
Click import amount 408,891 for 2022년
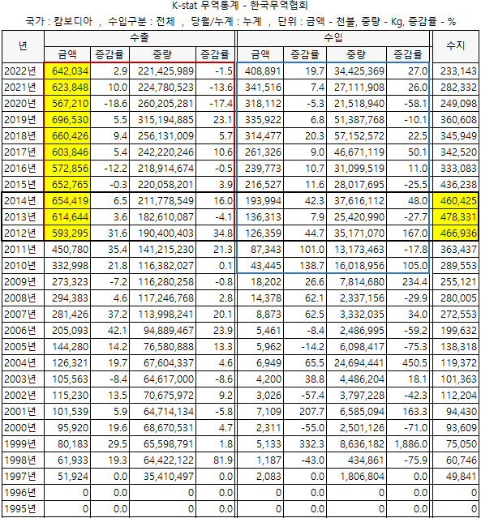pos(260,71)
